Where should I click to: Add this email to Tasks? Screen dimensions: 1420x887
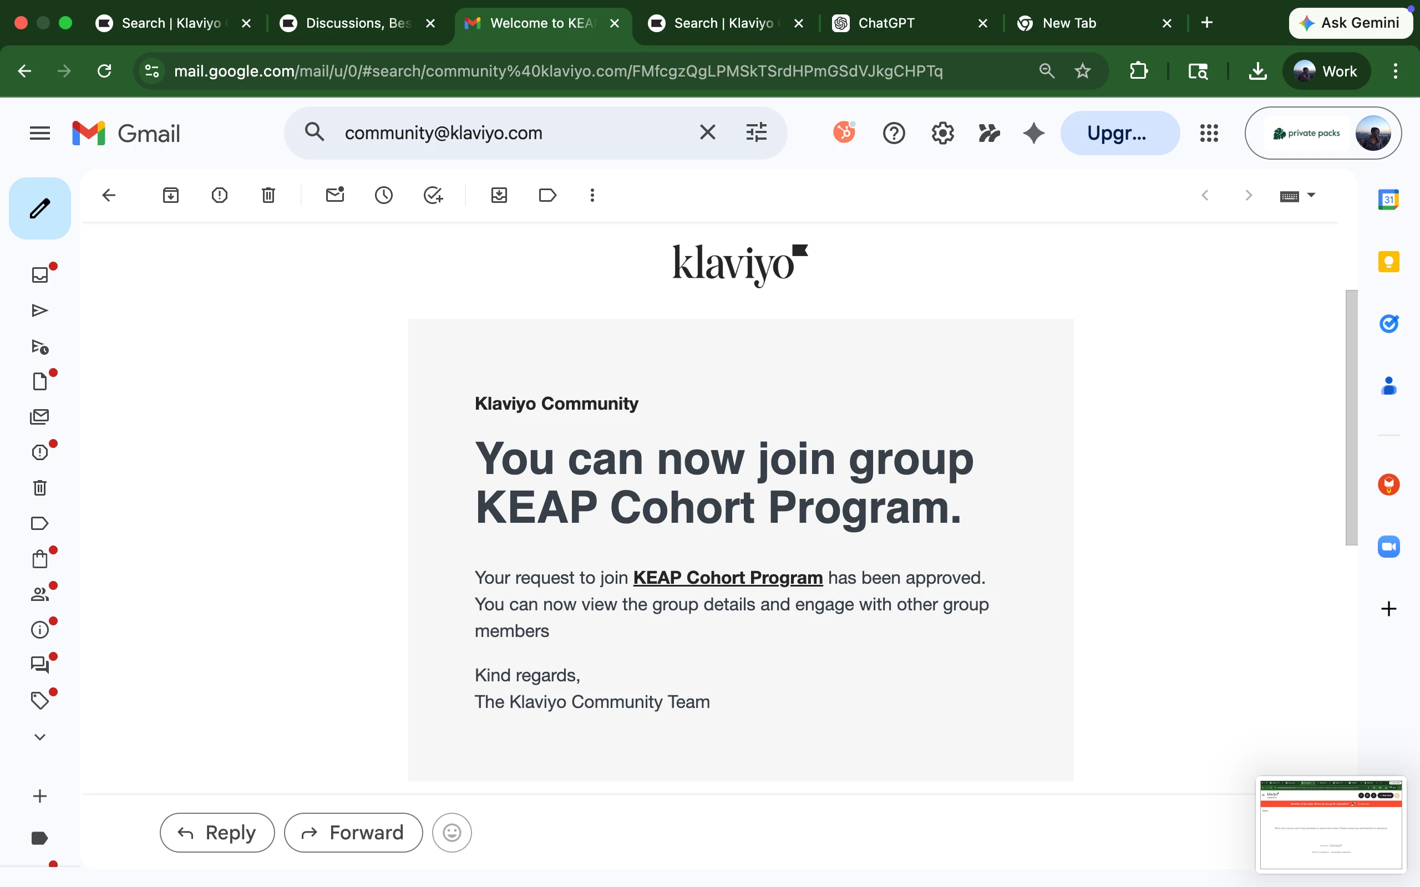(433, 195)
